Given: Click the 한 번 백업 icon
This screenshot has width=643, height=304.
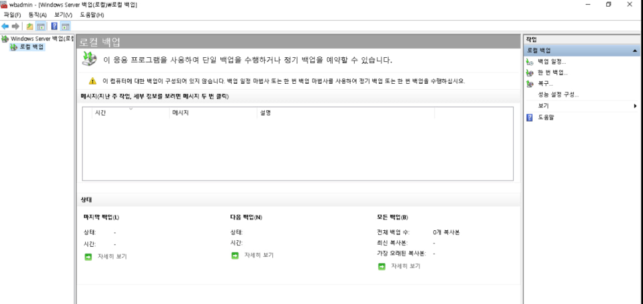Looking at the screenshot, I should click(530, 73).
